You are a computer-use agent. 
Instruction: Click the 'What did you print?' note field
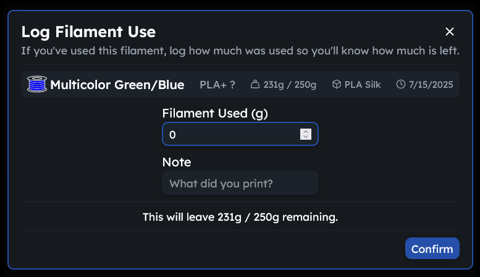pos(240,183)
